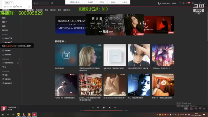The height and width of the screenshot is (117, 208).
Task: Open the Coldplay Music of the Spheres banner
Action: pyautogui.click(x=70, y=25)
